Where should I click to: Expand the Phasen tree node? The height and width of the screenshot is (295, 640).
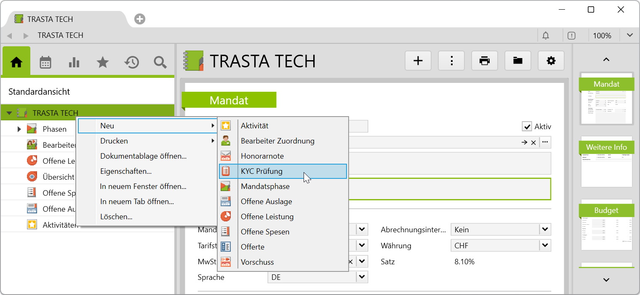pyautogui.click(x=19, y=129)
